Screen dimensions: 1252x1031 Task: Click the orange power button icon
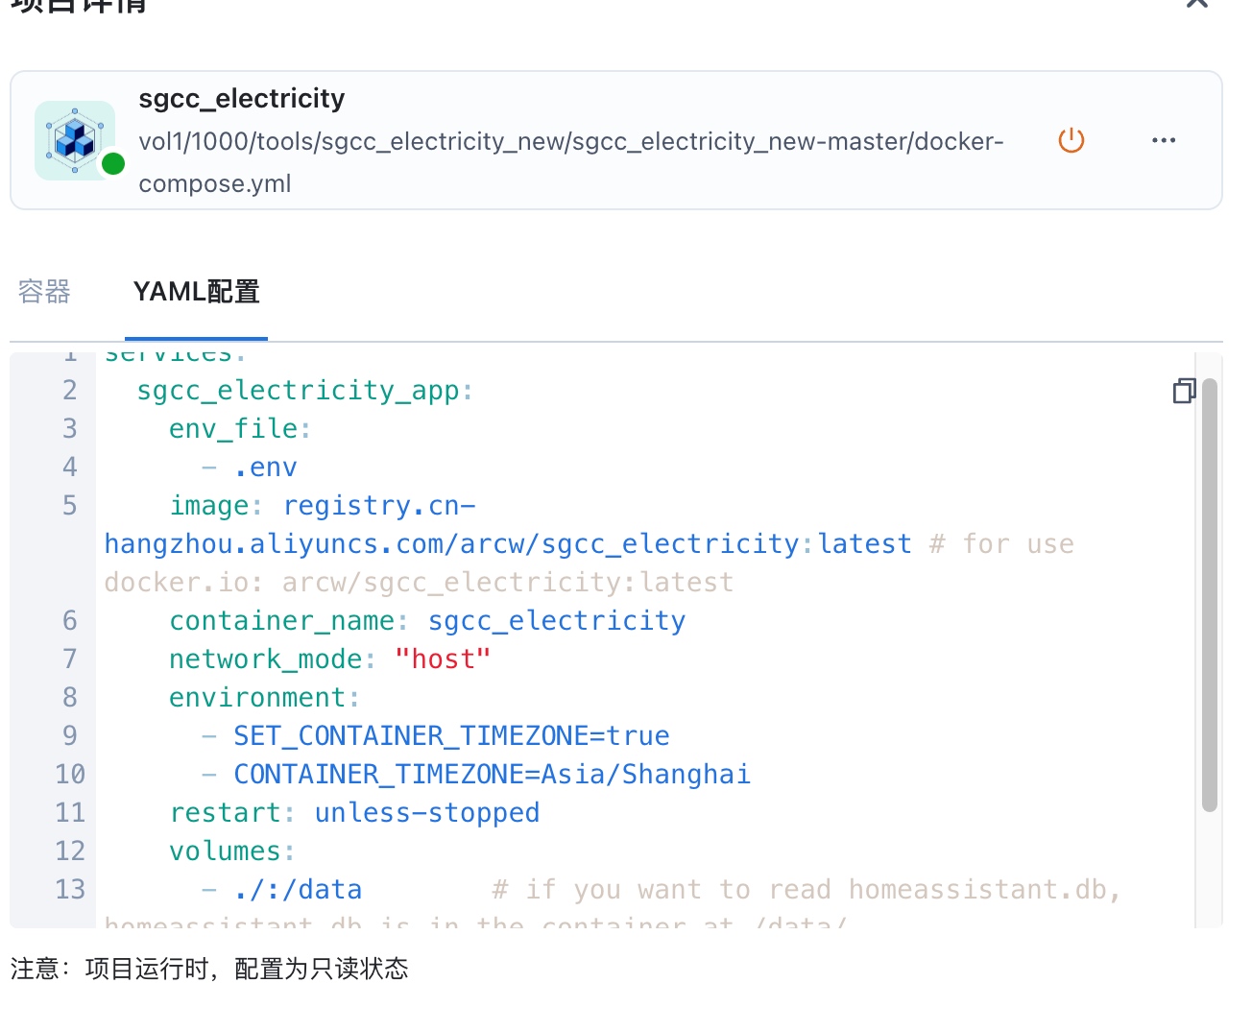(1071, 140)
